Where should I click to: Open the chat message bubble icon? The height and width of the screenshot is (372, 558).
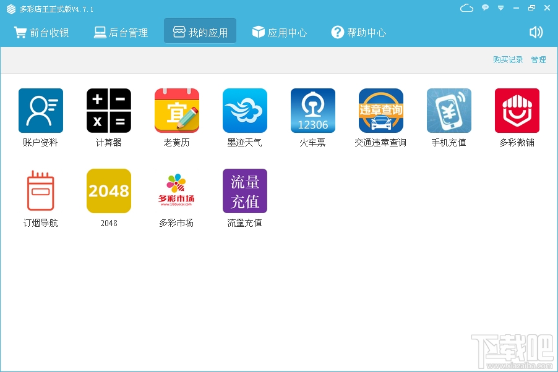coord(485,7)
